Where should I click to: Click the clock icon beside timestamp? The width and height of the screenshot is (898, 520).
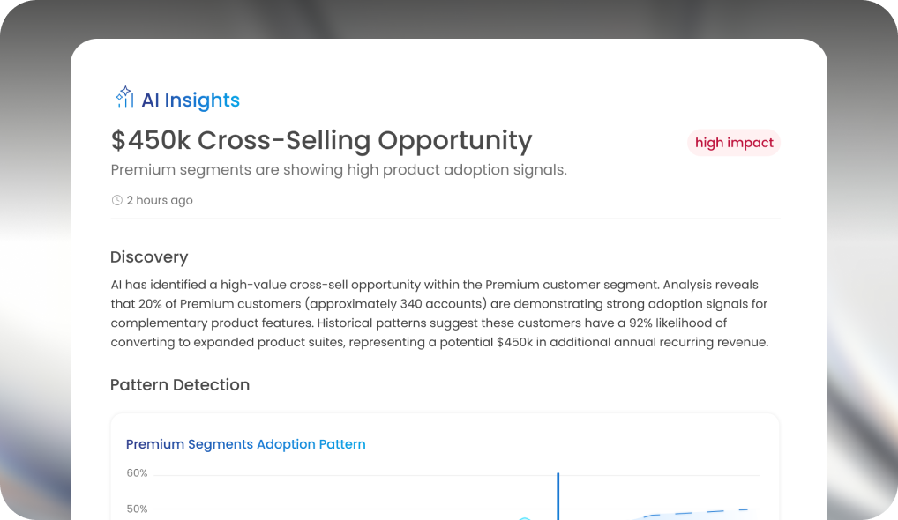(x=116, y=200)
